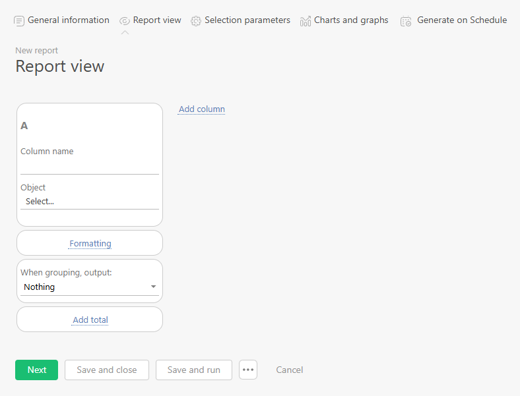Click the chart icon beside Charts and graphs

click(306, 21)
